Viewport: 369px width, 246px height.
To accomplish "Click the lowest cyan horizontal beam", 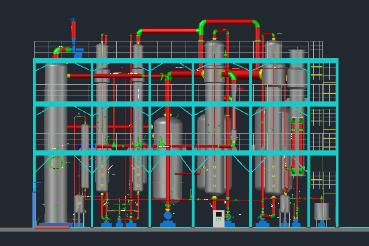I will tap(184, 153).
